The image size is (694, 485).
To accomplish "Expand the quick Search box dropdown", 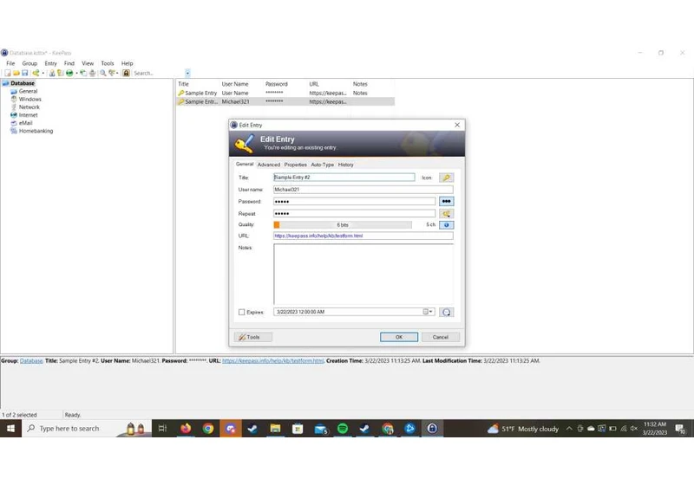I will [187, 74].
